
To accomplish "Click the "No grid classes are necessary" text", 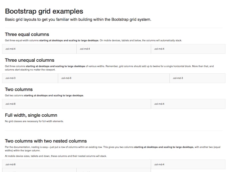I will pyautogui.click(x=34, y=121).
